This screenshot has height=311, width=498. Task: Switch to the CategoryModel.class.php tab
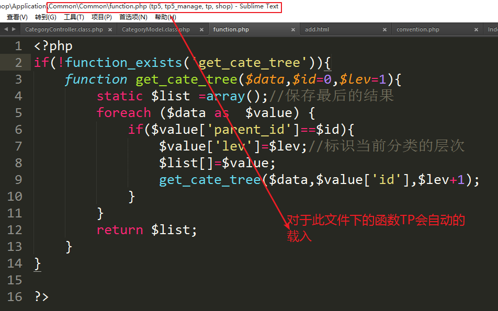(155, 30)
